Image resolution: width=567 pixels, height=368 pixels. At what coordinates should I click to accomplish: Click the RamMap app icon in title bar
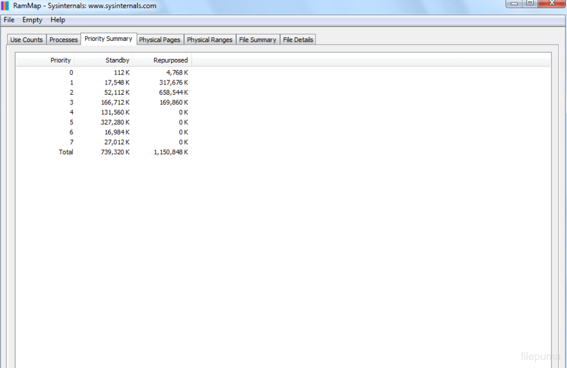coord(5,6)
